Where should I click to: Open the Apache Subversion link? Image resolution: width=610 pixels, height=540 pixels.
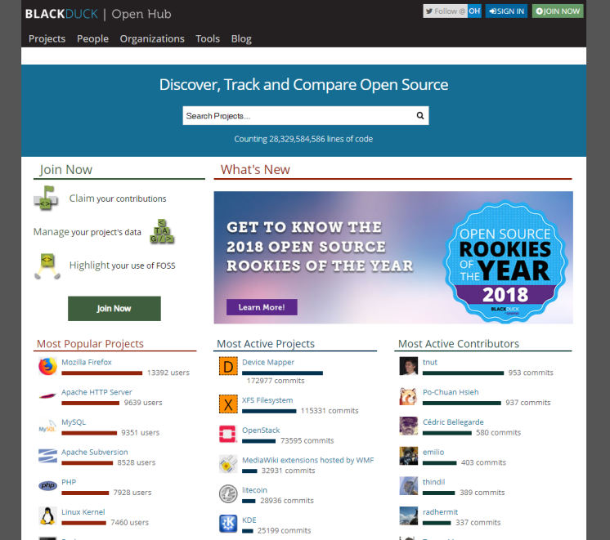pyautogui.click(x=95, y=452)
